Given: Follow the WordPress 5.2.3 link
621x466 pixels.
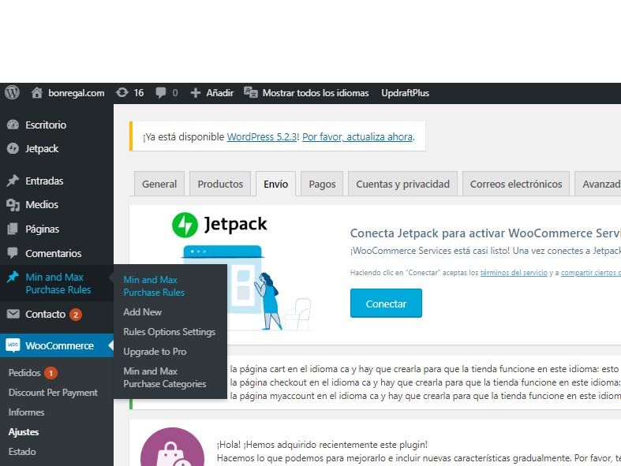Looking at the screenshot, I should [x=262, y=136].
